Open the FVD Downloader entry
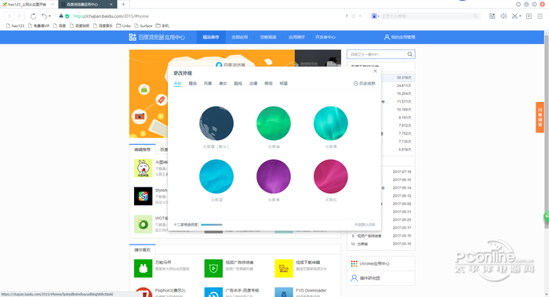The image size is (549, 297). point(311,291)
